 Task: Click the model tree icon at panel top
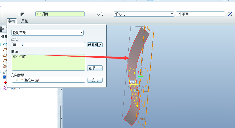(x=2, y=29)
